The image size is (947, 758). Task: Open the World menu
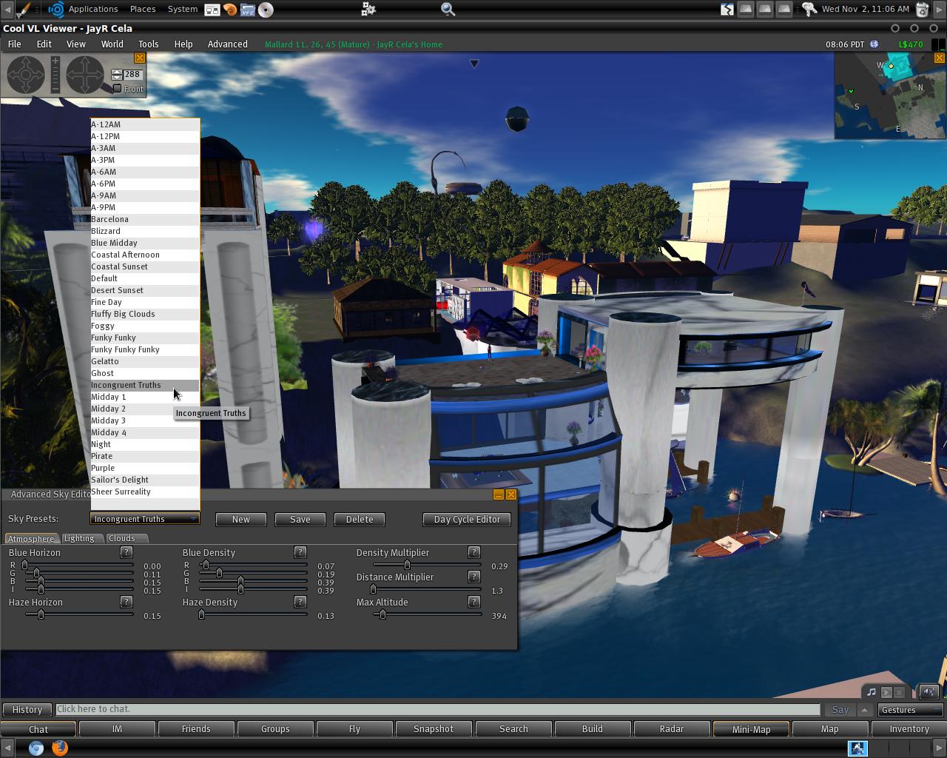point(112,44)
